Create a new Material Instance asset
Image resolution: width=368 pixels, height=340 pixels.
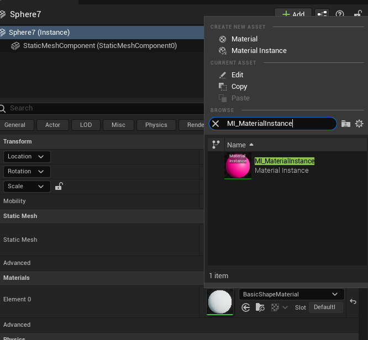259,51
